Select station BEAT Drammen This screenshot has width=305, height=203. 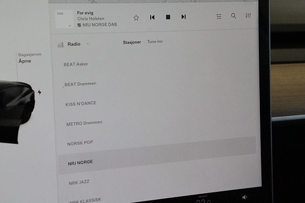click(80, 84)
